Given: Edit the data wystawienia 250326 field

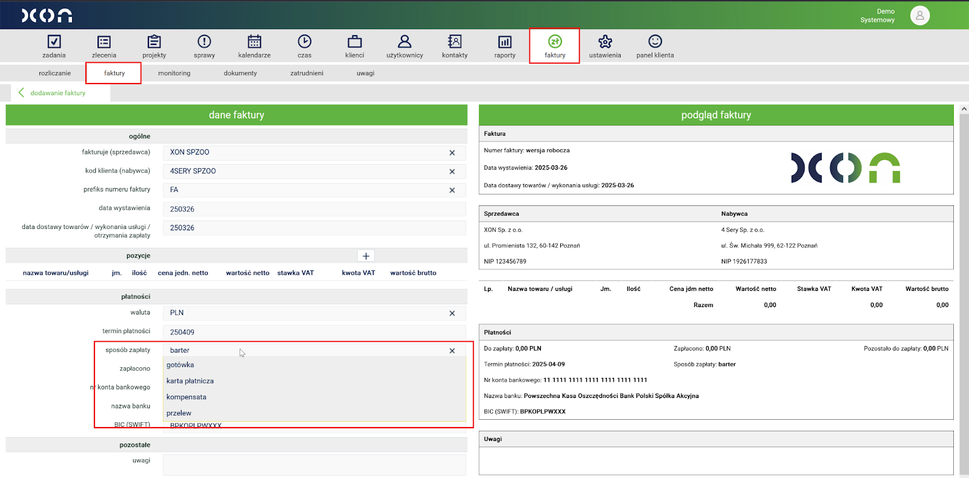Looking at the screenshot, I should pyautogui.click(x=314, y=209).
